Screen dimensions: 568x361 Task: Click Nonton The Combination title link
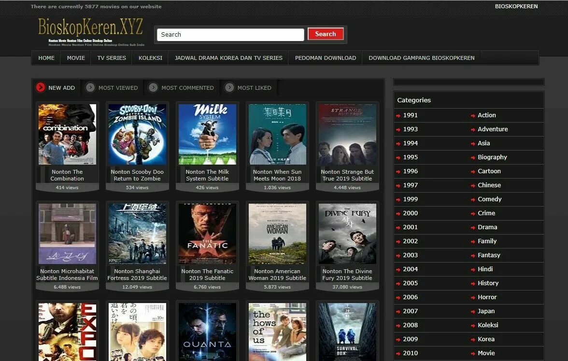click(x=67, y=175)
